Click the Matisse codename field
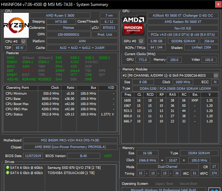This screenshot has width=222, height=191. pos(69,28)
